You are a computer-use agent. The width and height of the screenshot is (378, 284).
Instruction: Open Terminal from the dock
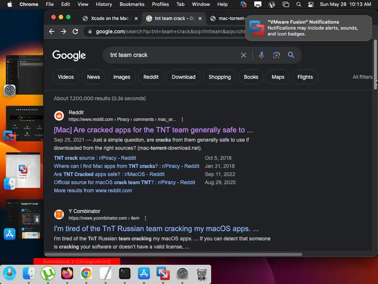point(125,273)
